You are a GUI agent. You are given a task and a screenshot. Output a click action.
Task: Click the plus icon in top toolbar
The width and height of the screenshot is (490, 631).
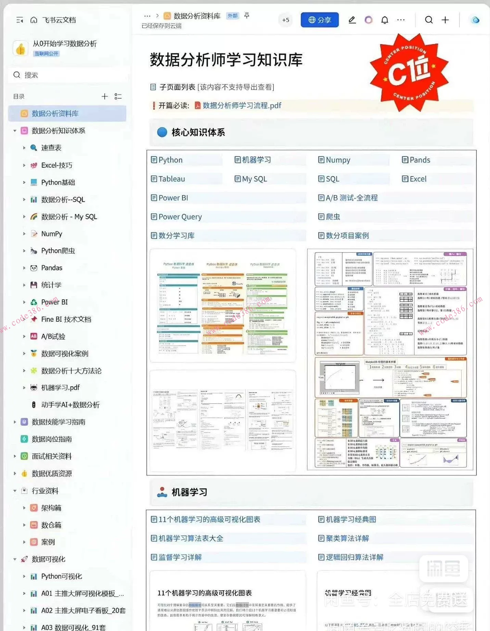pyautogui.click(x=445, y=20)
